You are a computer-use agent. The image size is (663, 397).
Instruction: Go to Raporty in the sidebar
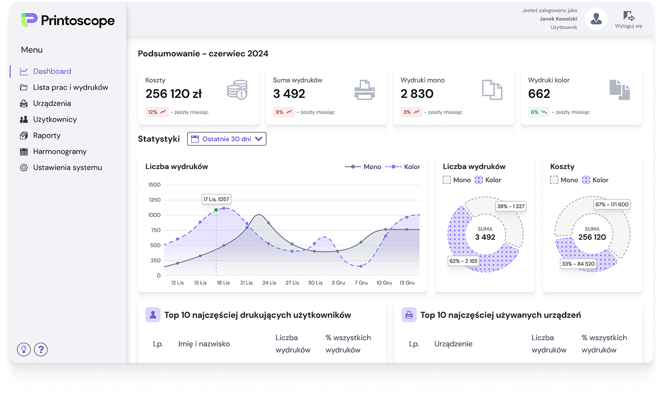(x=47, y=135)
